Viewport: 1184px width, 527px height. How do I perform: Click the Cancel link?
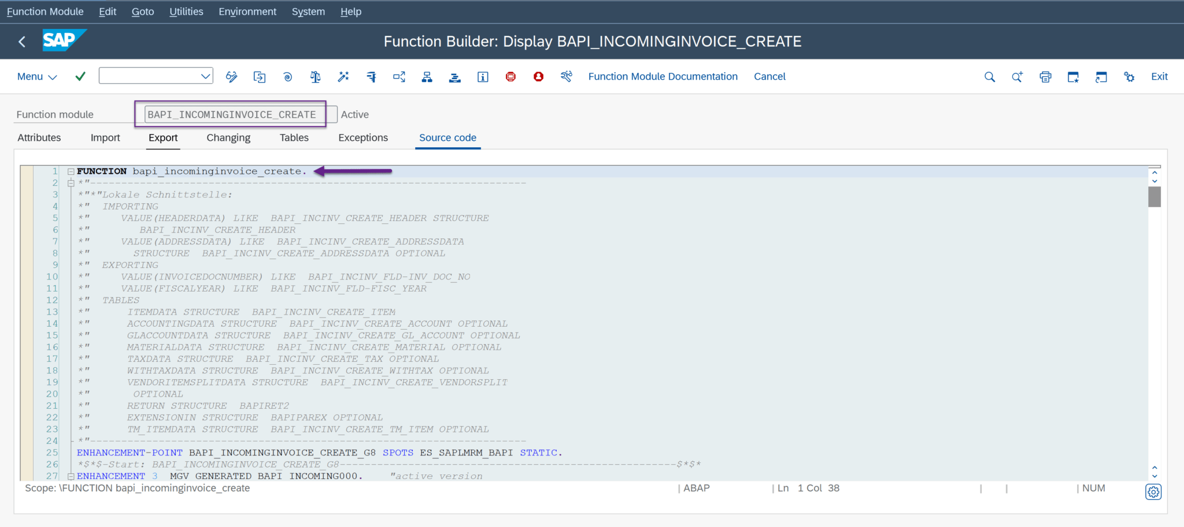(769, 76)
